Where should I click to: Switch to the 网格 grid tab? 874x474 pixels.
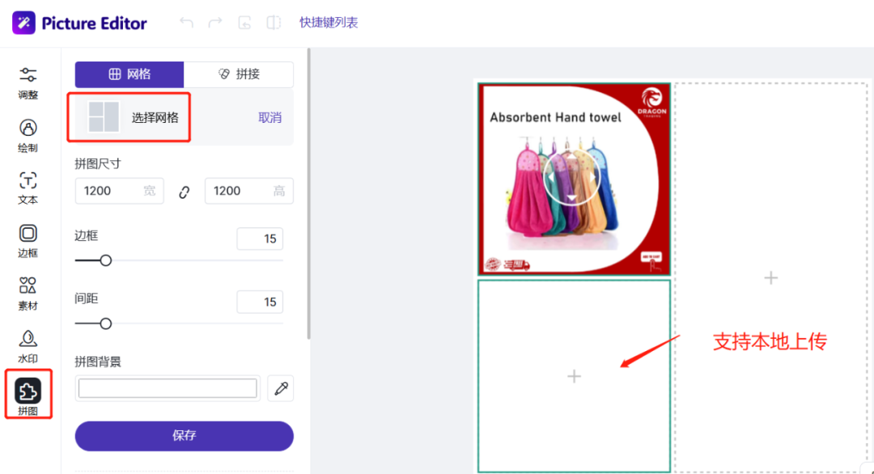click(x=129, y=74)
